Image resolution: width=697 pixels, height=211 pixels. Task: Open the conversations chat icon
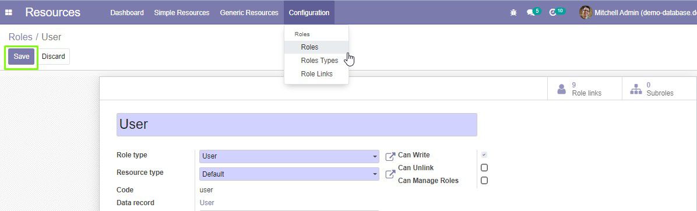(x=530, y=12)
